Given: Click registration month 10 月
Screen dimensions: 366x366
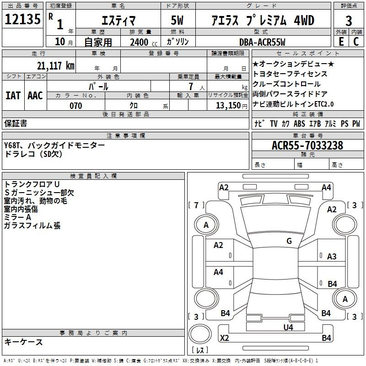Looking at the screenshot, I should click(64, 42).
